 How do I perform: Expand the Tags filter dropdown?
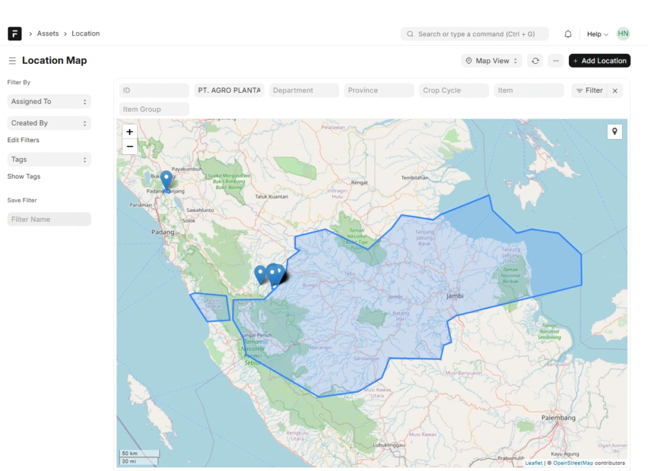49,159
